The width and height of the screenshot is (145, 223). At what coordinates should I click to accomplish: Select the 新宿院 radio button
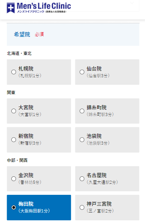point(14,140)
